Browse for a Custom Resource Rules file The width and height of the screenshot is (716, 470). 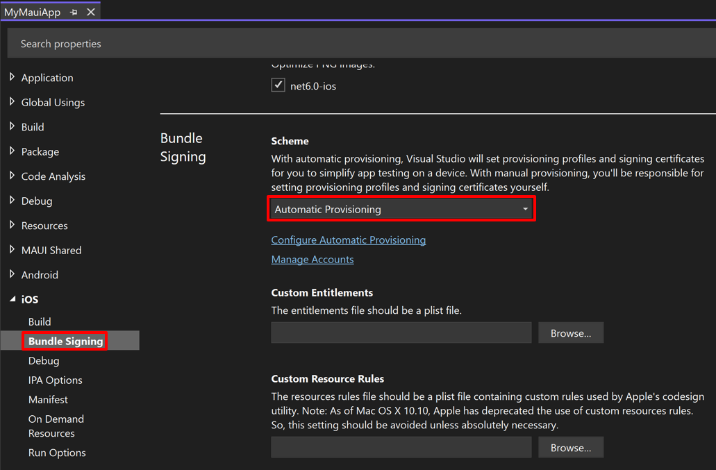click(x=570, y=447)
